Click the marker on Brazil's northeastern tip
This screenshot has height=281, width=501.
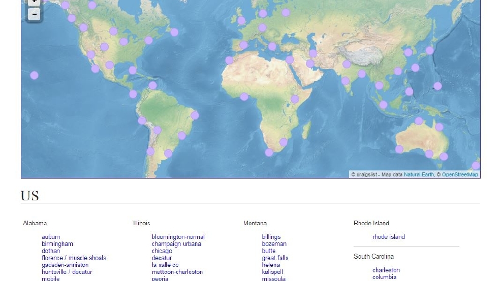tap(195, 115)
